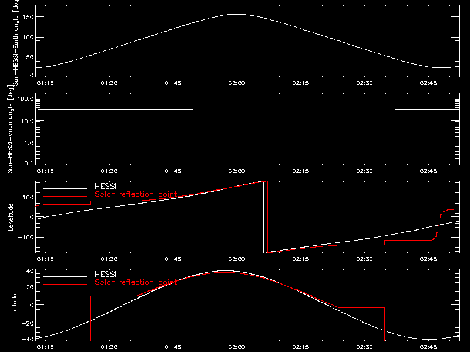Click 01:30 time label below Longitude plot
This screenshot has height=352, width=470.
click(x=109, y=259)
